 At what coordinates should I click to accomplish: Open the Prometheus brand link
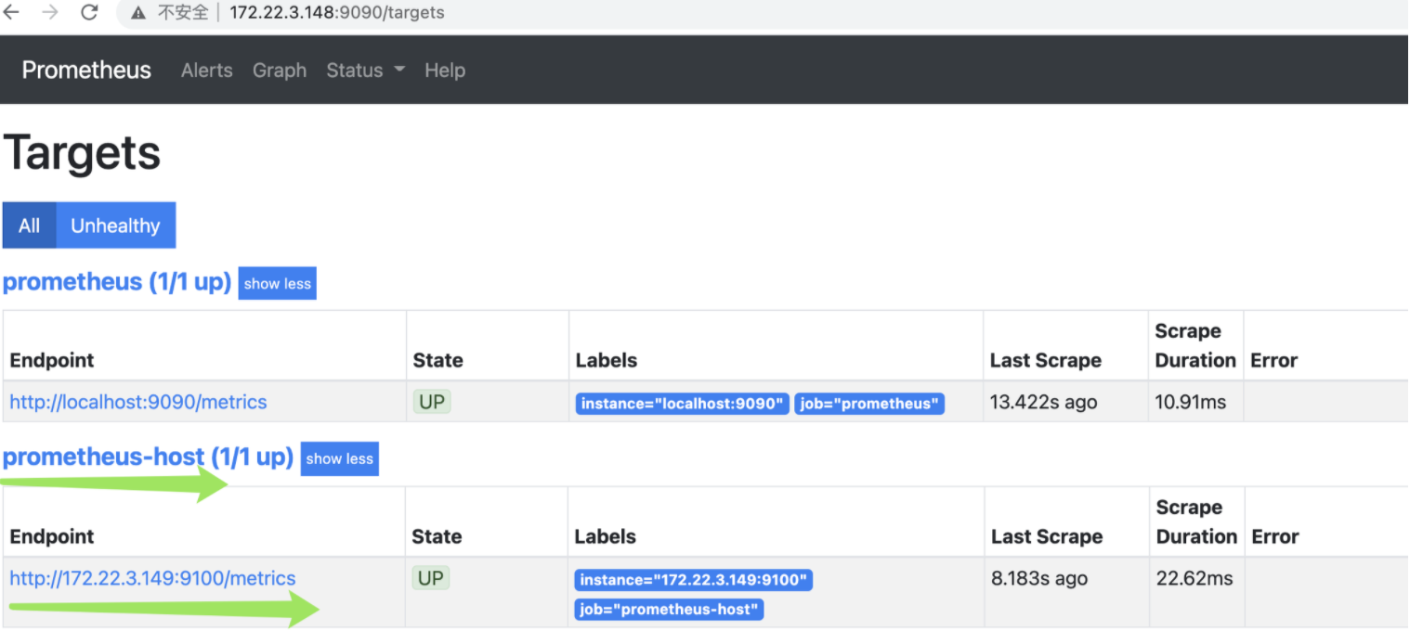(x=86, y=71)
